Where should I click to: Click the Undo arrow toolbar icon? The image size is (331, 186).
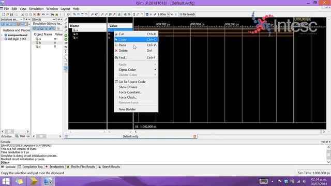click(43, 14)
